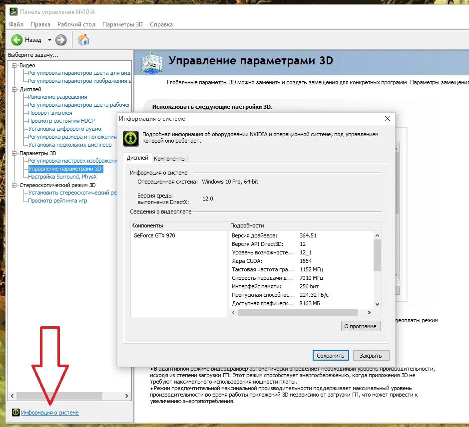Click the system information icon at bottom left
Viewport: 469px width, 427px height.
click(15, 413)
